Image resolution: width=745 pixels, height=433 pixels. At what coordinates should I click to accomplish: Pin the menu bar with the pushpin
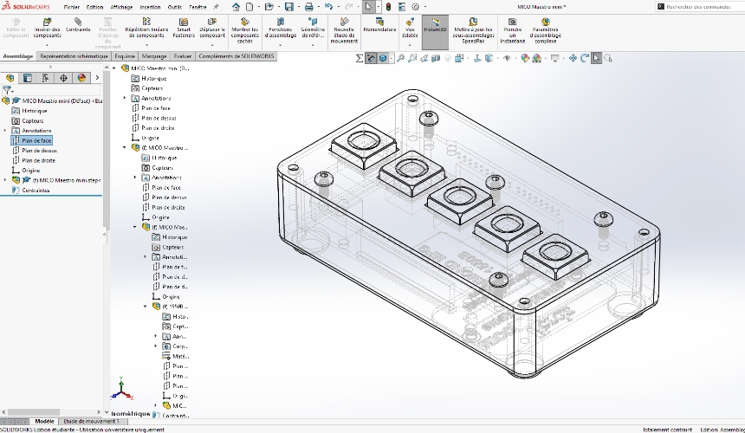(217, 7)
